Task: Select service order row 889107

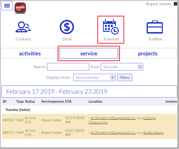Action: (89, 120)
